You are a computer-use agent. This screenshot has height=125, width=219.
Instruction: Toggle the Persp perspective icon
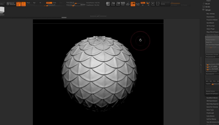point(123,4)
